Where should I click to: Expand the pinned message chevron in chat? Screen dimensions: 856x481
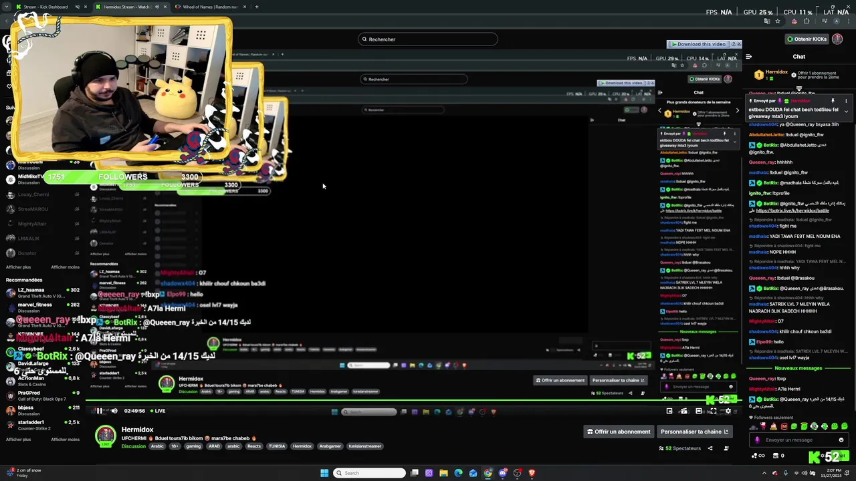pyautogui.click(x=846, y=112)
